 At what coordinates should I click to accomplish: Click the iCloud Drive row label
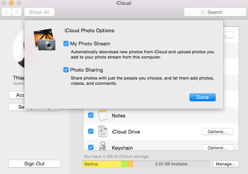coord(126,132)
